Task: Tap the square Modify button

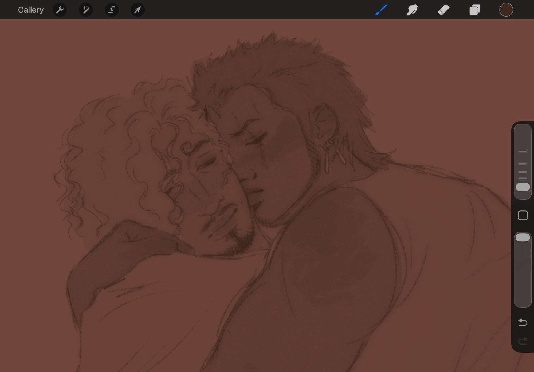Action: [523, 215]
